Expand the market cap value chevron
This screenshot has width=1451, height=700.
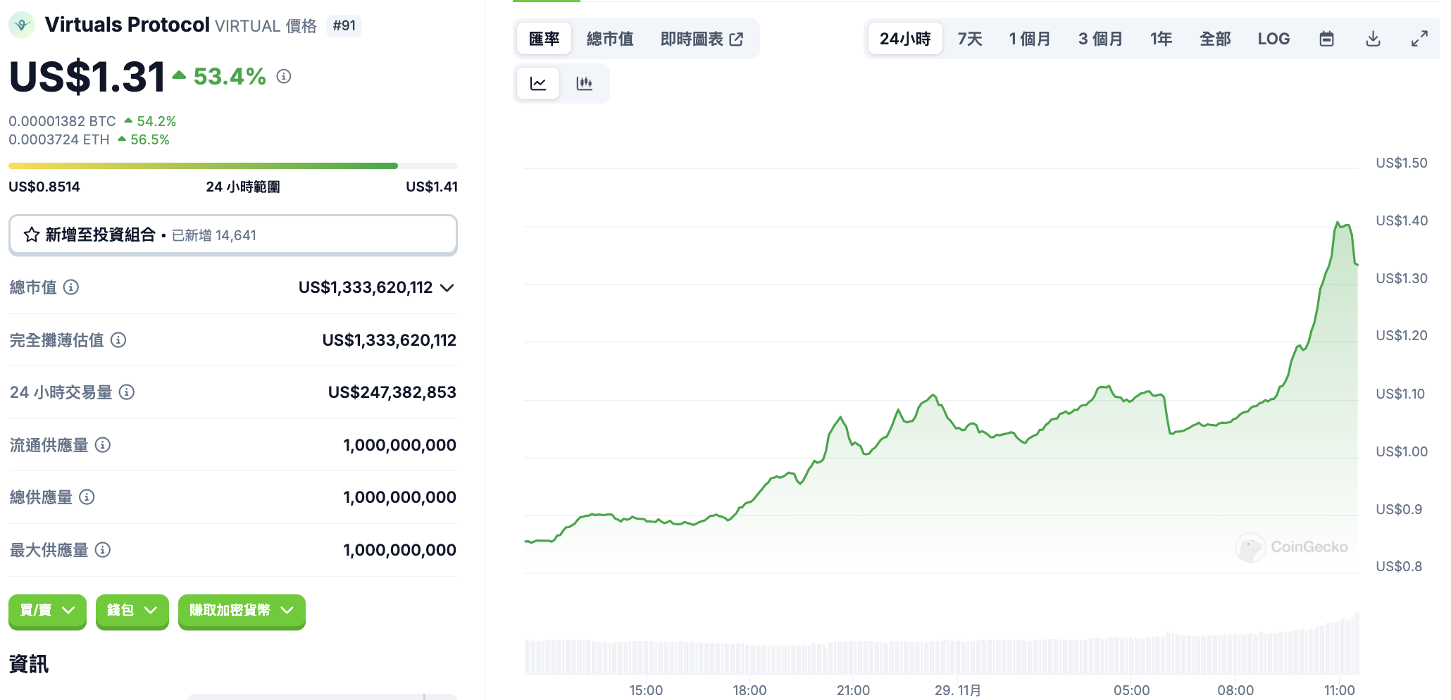click(447, 287)
